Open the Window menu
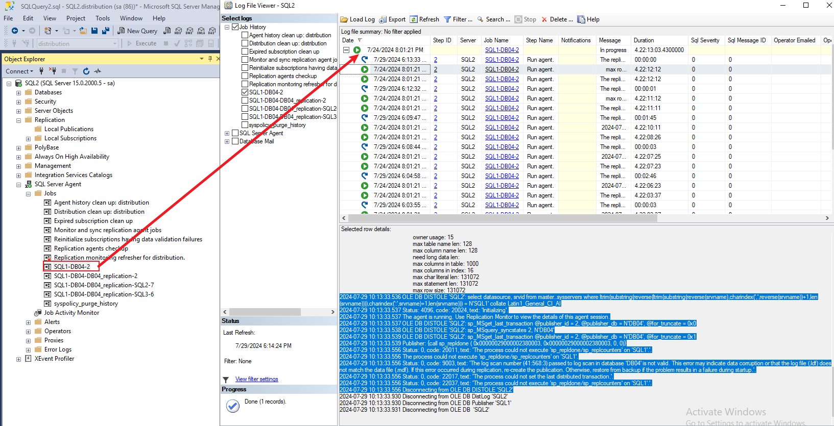This screenshot has height=426, width=834. click(x=131, y=18)
